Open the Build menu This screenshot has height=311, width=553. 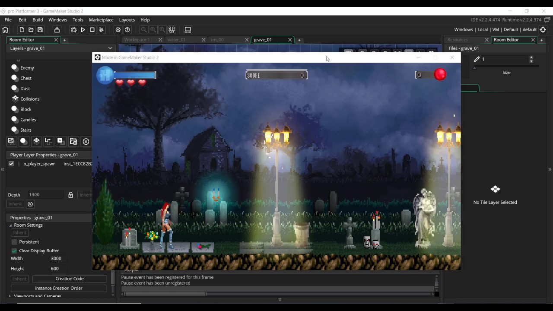tap(38, 20)
